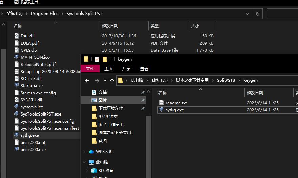
Task: Click the SYSCRU.dll file icon
Action: [x=17, y=100]
